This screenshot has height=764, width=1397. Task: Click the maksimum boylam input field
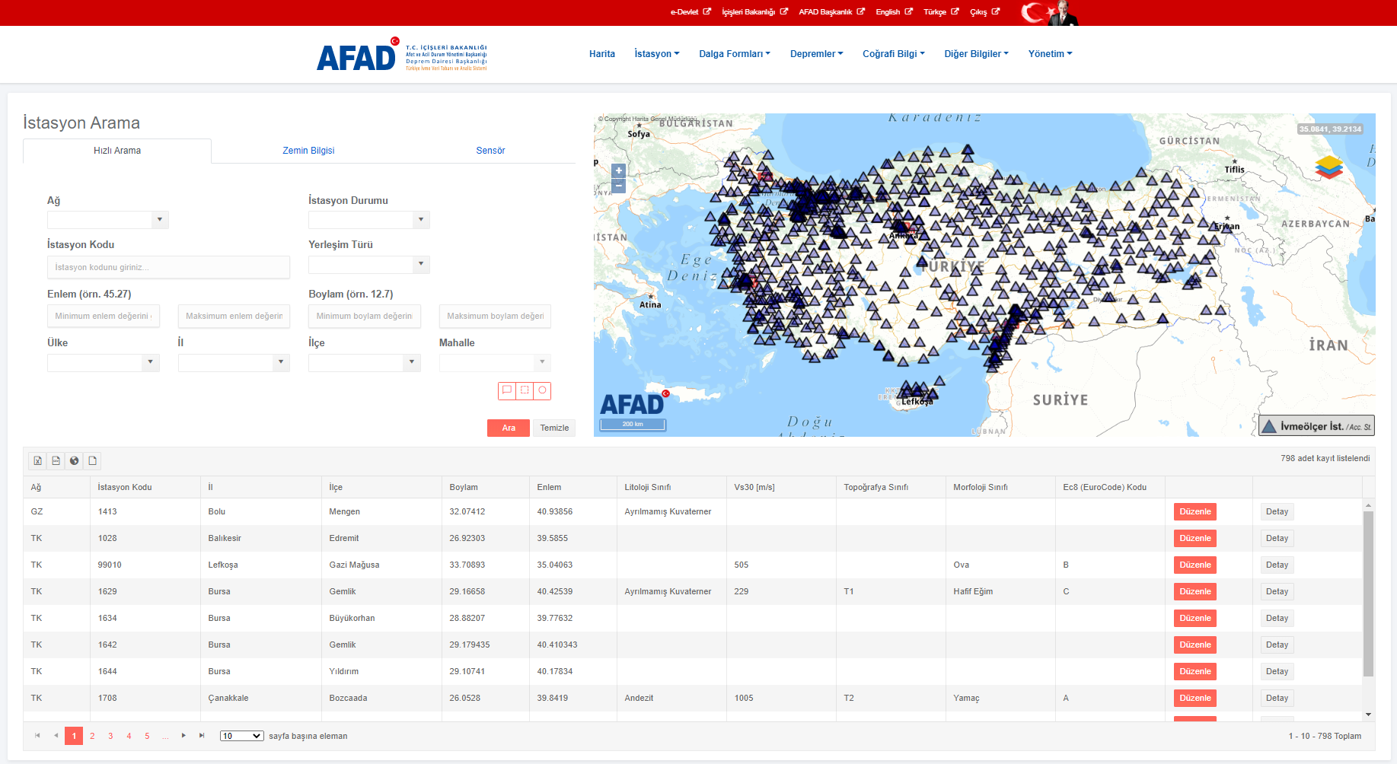495,316
